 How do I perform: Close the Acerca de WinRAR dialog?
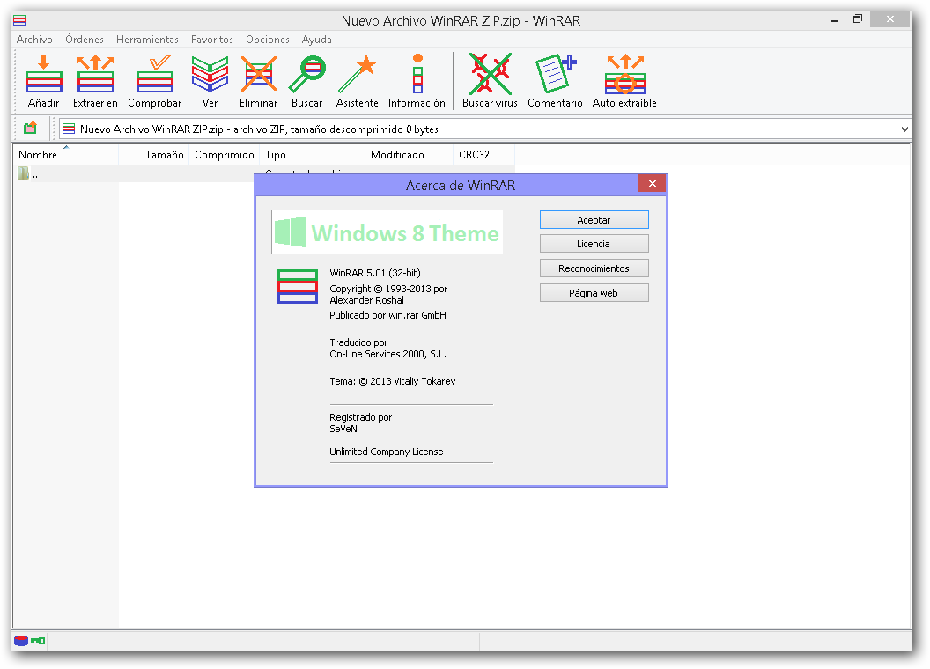[652, 183]
